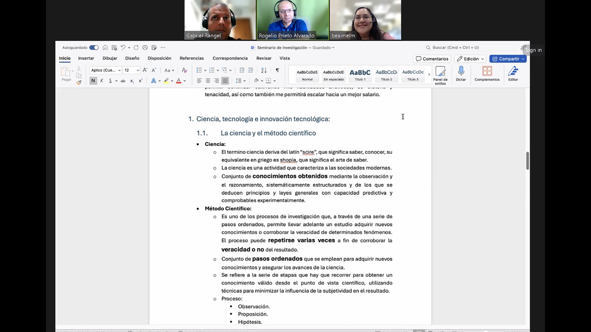Viewport: 591px width, 332px height.
Task: Apply yellow text highlight color
Action: pos(166,81)
